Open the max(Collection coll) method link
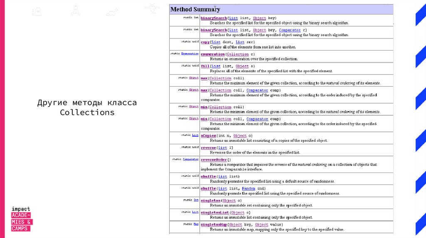 (x=204, y=78)
